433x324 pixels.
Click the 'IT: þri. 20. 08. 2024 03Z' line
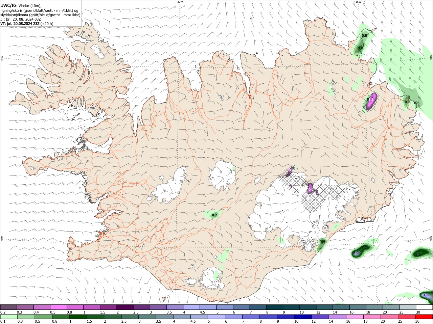pyautogui.click(x=21, y=19)
